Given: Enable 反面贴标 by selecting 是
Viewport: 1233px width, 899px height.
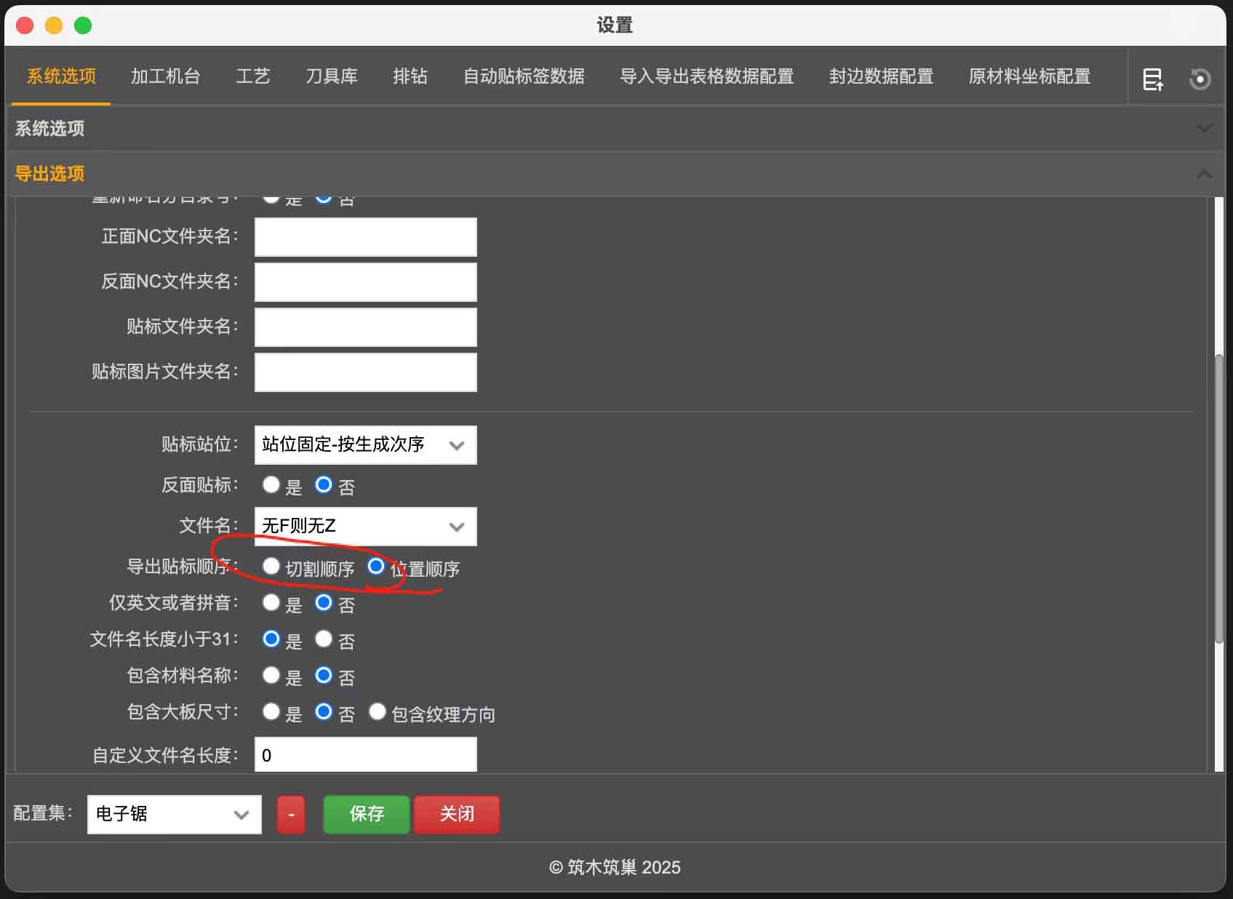Looking at the screenshot, I should coord(271,484).
